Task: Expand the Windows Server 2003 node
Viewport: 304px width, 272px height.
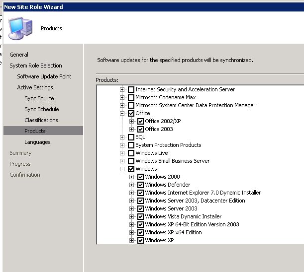Action: 131,208
